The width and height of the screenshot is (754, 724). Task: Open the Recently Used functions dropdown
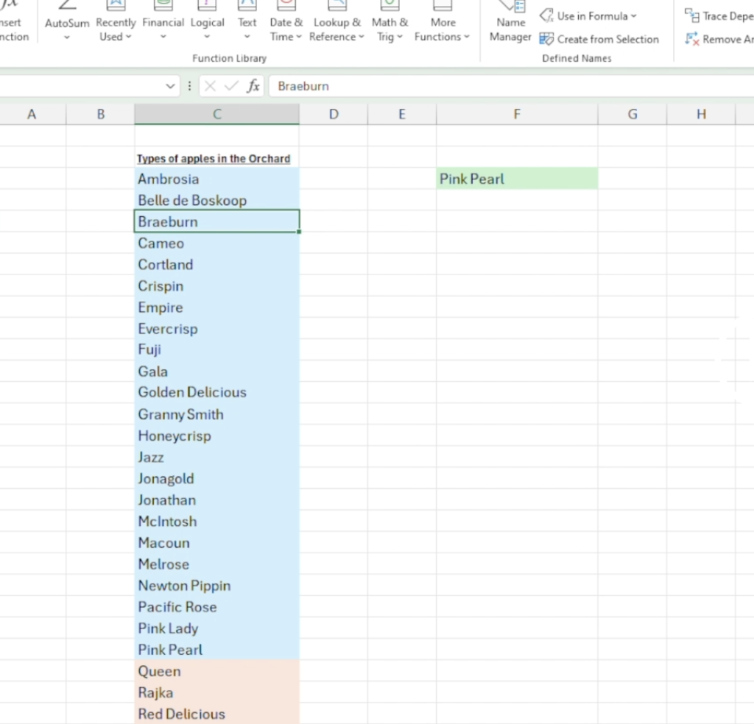point(116,29)
